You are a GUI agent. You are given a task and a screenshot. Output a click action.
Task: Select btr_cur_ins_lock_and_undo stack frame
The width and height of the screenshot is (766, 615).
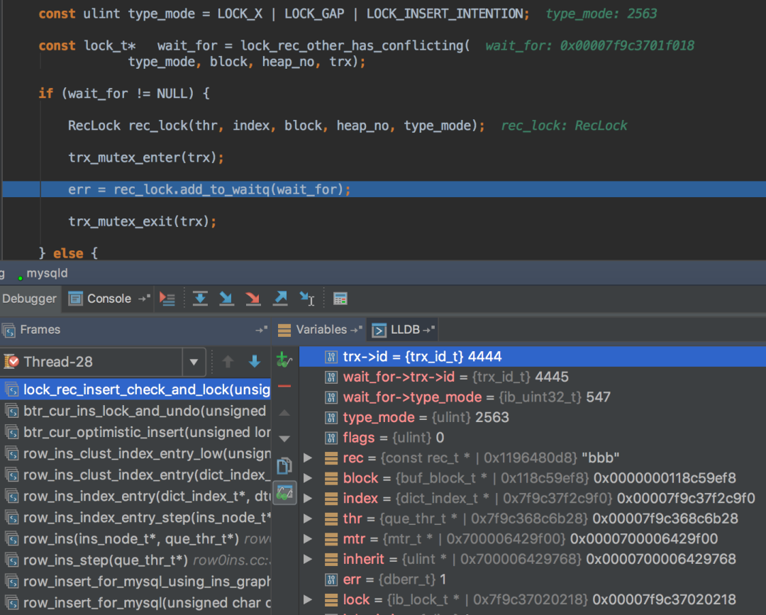[135, 411]
